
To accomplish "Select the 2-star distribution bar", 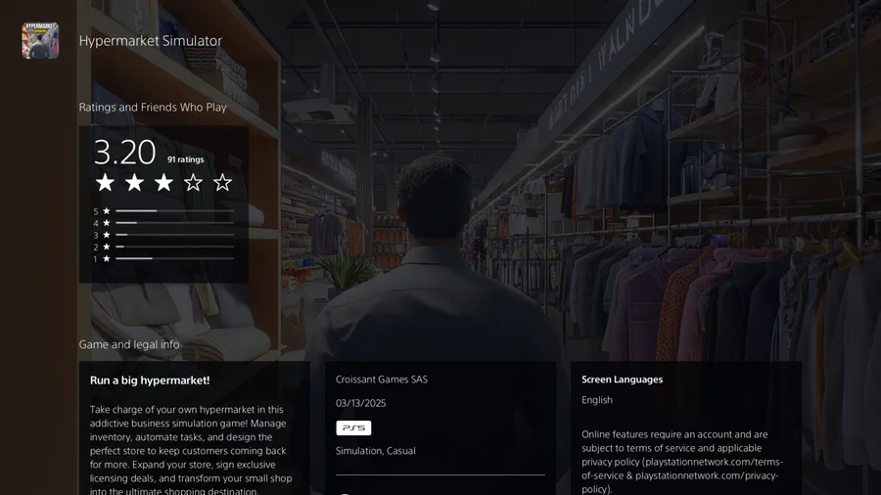I will click(175, 247).
